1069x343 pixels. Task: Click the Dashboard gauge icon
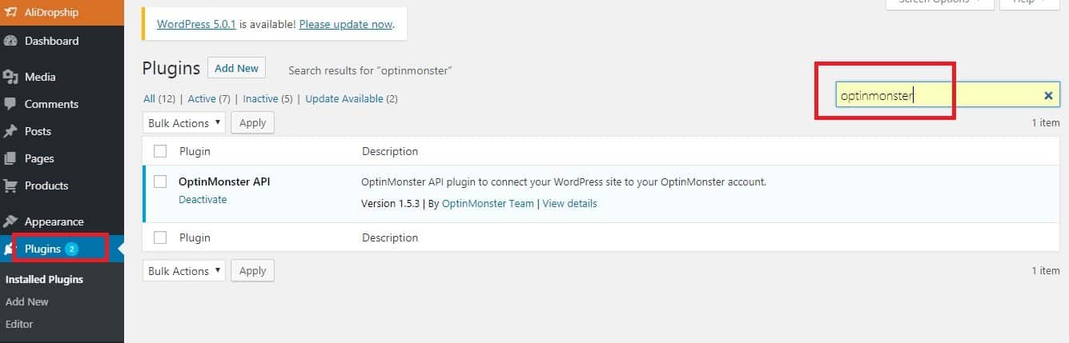pyautogui.click(x=10, y=41)
